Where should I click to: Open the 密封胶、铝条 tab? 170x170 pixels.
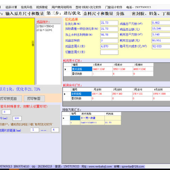[x=151, y=13]
